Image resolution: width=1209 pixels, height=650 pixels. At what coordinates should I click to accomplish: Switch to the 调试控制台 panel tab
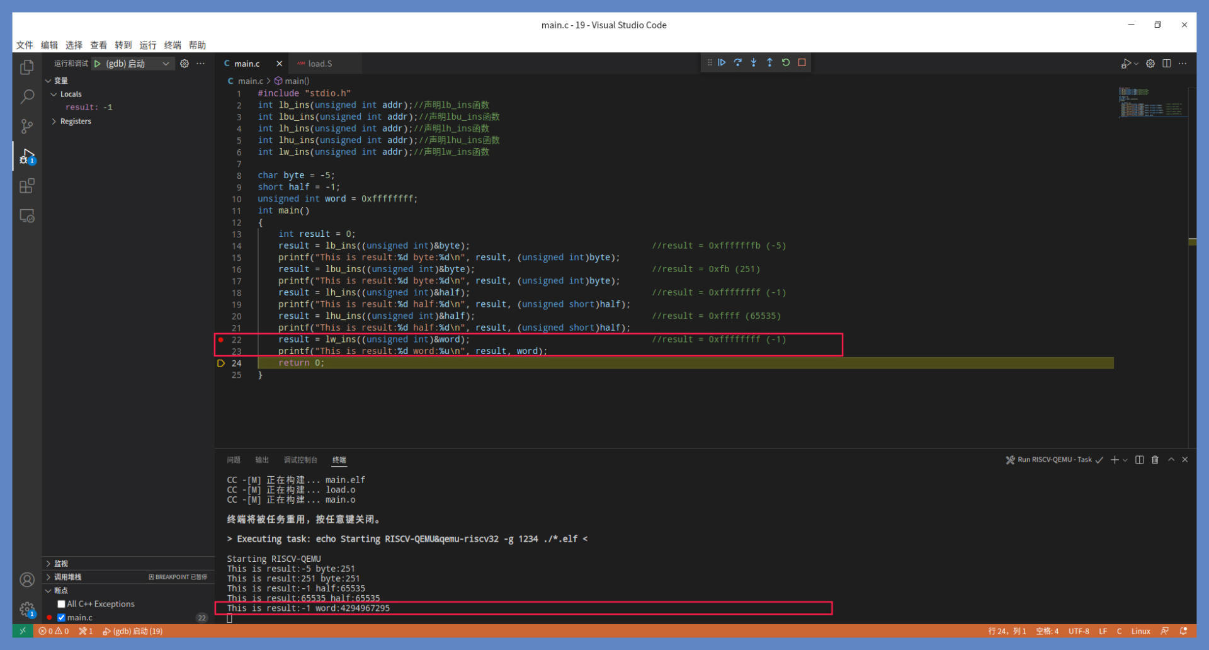pos(300,460)
